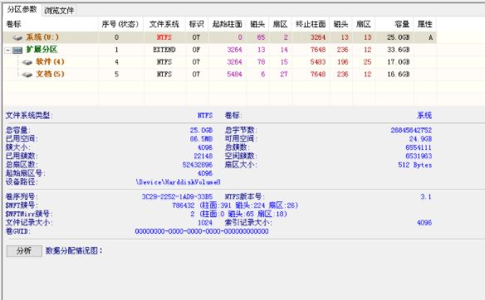Click the 数据分配情况图 label
The image size is (485, 300).
tap(74, 250)
